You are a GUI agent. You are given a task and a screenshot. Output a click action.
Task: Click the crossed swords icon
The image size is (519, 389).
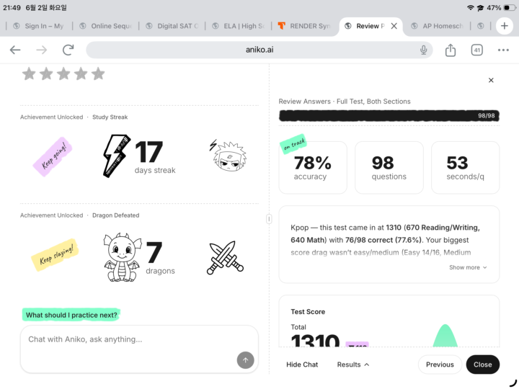(225, 258)
